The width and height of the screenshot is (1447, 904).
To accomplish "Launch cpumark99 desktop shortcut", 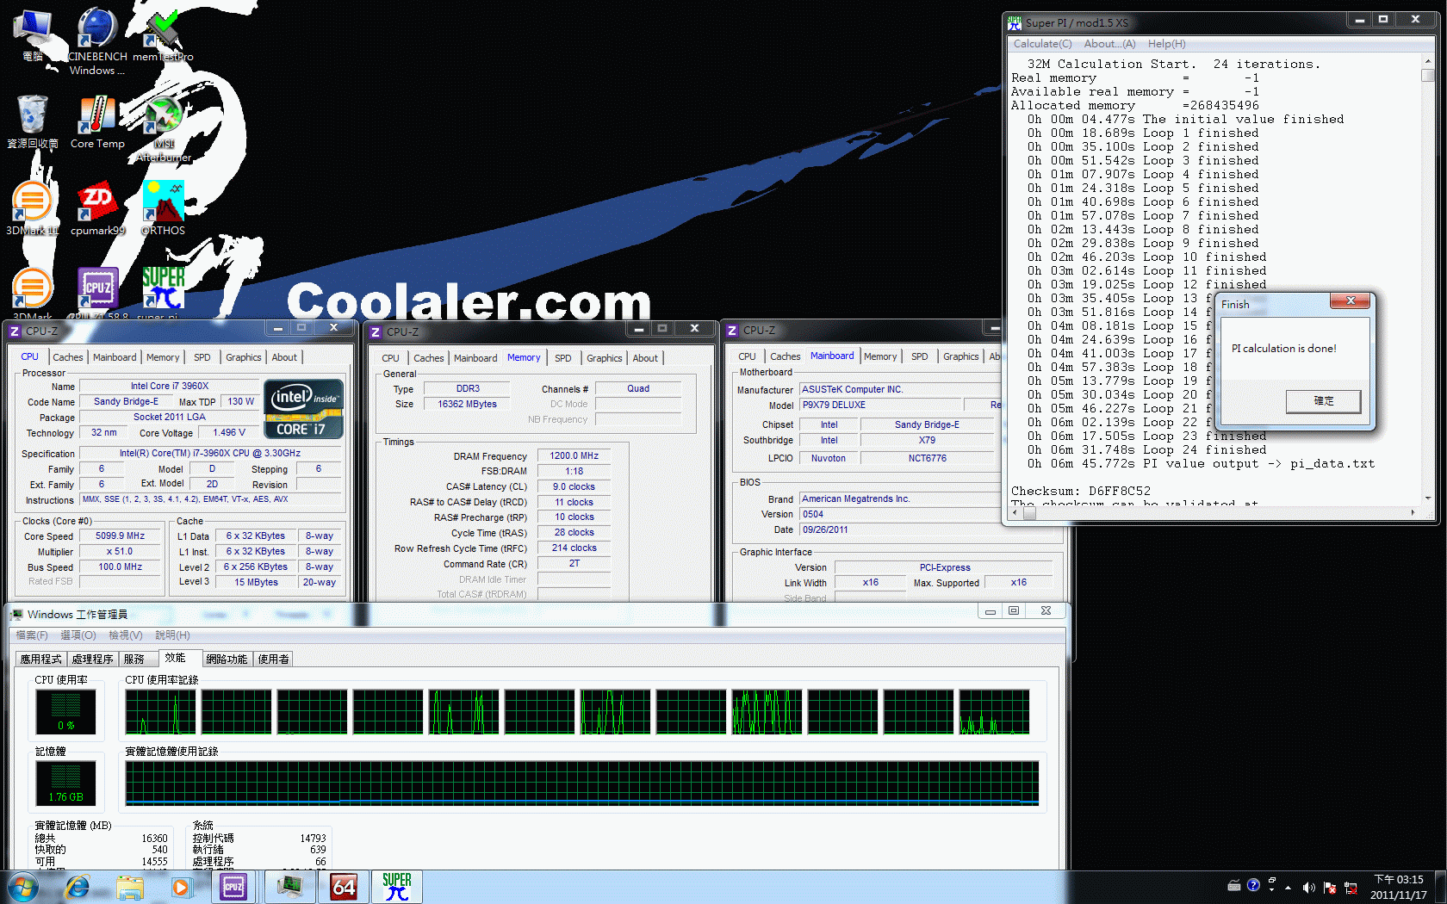I will tap(97, 208).
